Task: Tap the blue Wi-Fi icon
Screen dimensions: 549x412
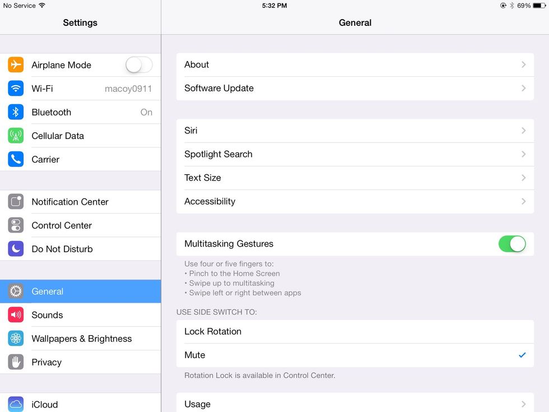Action: tap(16, 89)
